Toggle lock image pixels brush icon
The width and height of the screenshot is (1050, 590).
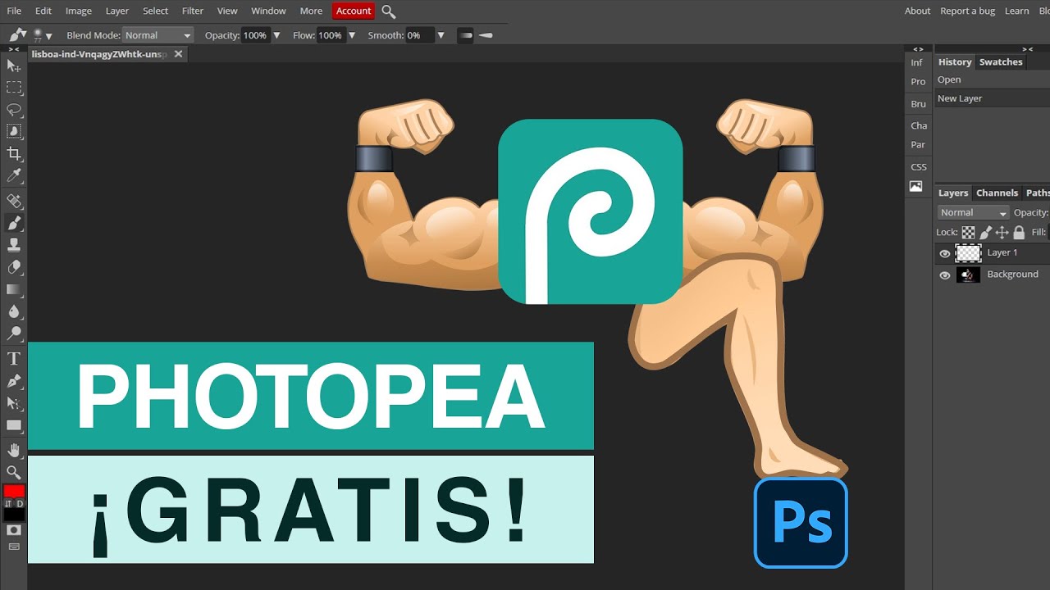(985, 233)
